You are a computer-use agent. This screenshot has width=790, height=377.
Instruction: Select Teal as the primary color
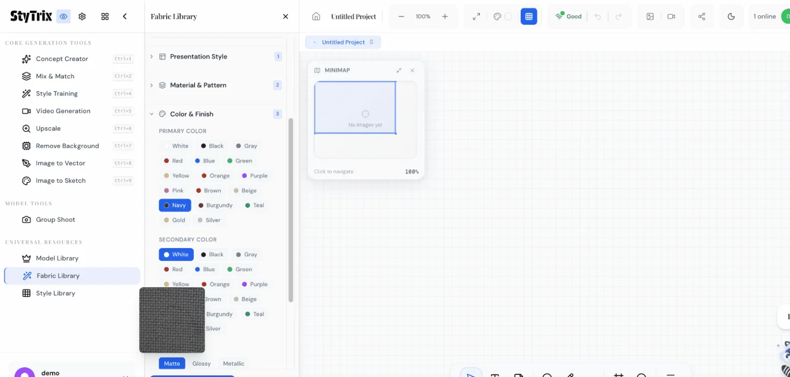(255, 205)
